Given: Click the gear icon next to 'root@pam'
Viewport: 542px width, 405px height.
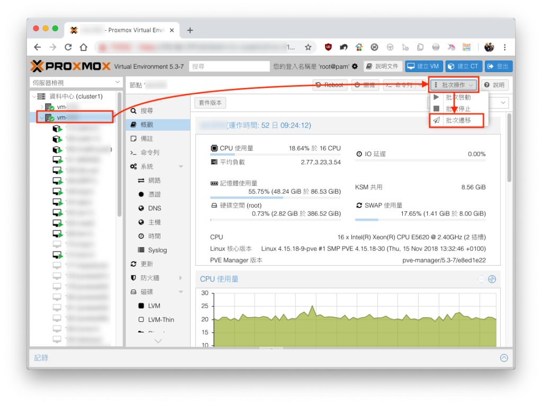Looking at the screenshot, I should [x=355, y=66].
